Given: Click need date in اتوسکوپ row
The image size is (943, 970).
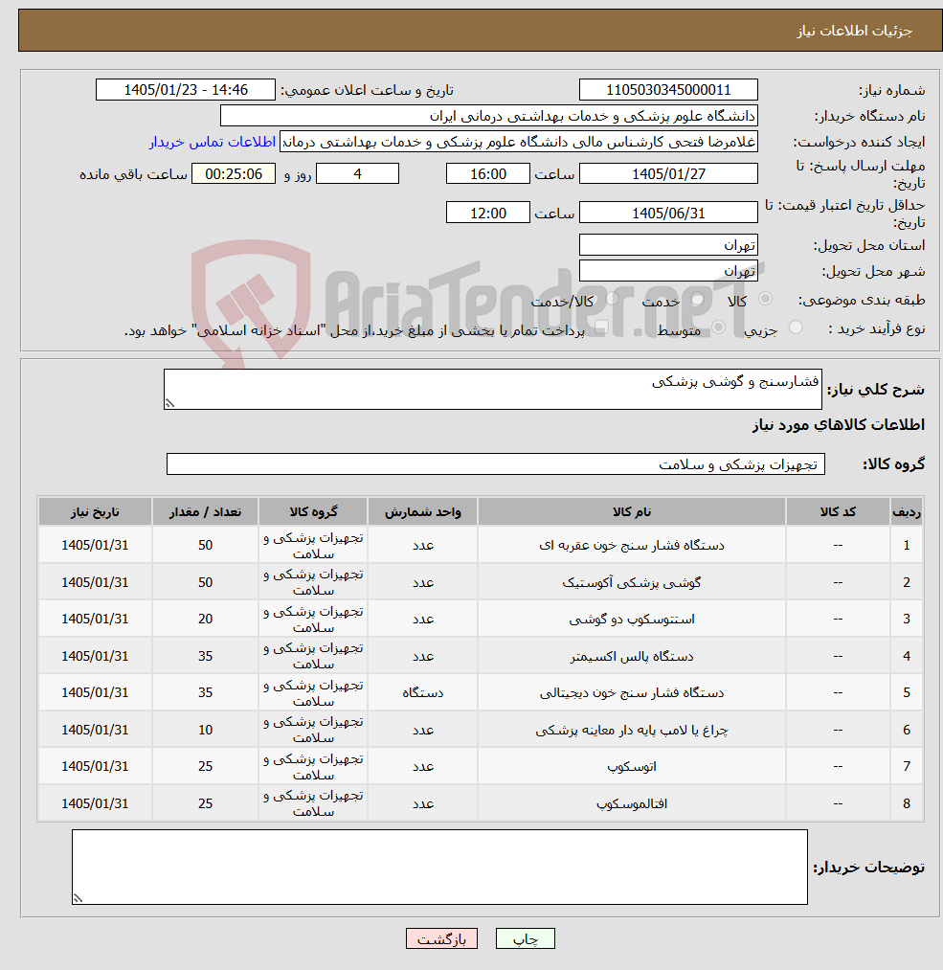Looking at the screenshot, I should 95,766.
